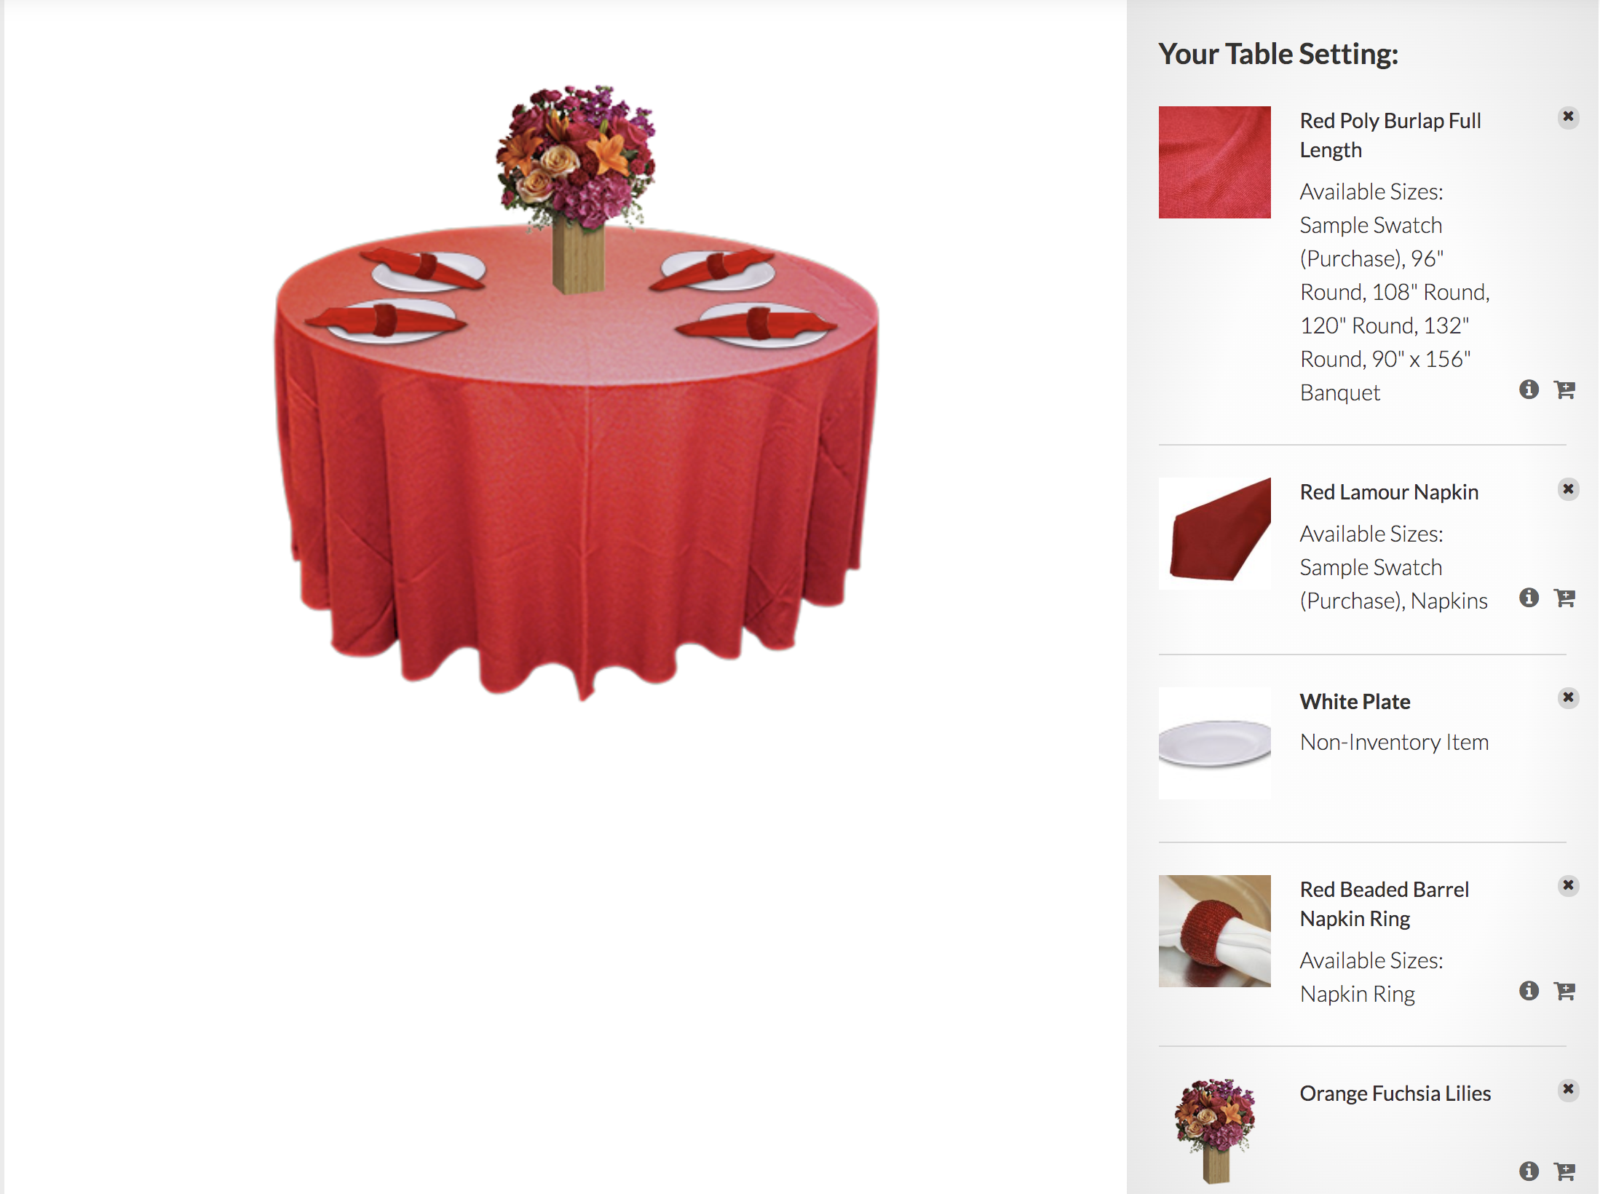The width and height of the screenshot is (1600, 1194).
Task: Remove Red Beaded Barrel Napkin Ring
Action: point(1568,886)
